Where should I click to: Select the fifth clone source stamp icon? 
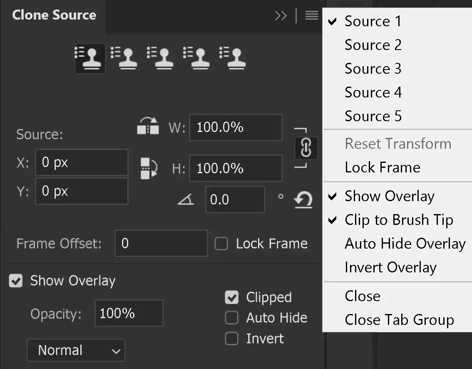[x=233, y=58]
